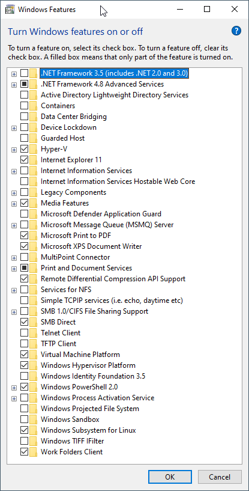
Task: Select Windows Identity Foundation 3.5 label
Action: (93, 376)
